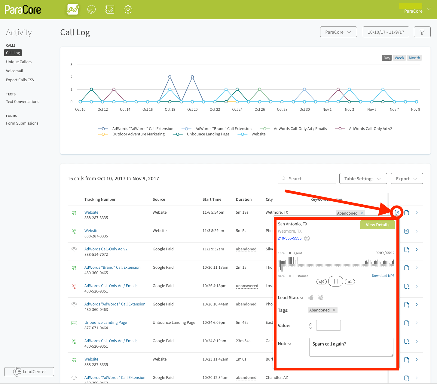The width and height of the screenshot is (437, 384).
Task: Mark lead as bad with thumbs down
Action: (x=321, y=297)
